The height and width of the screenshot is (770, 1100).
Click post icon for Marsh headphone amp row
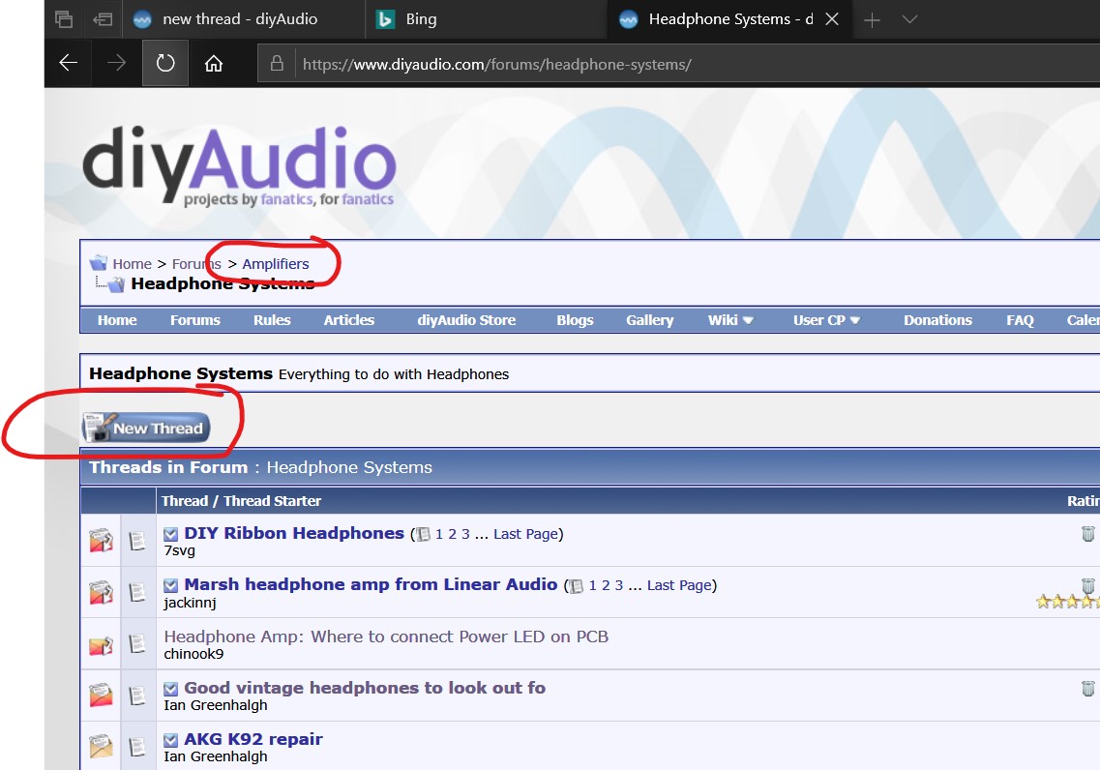tap(137, 593)
